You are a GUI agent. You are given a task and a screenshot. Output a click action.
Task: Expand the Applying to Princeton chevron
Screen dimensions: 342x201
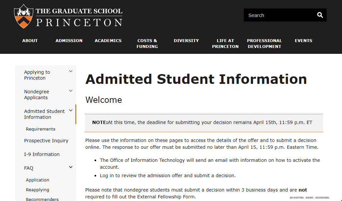[71, 71]
